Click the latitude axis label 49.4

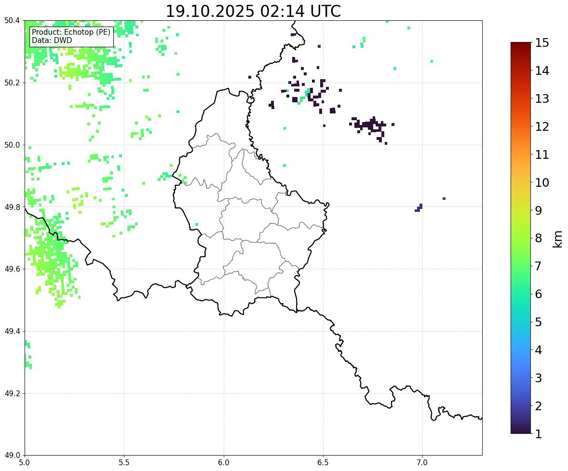[12, 332]
